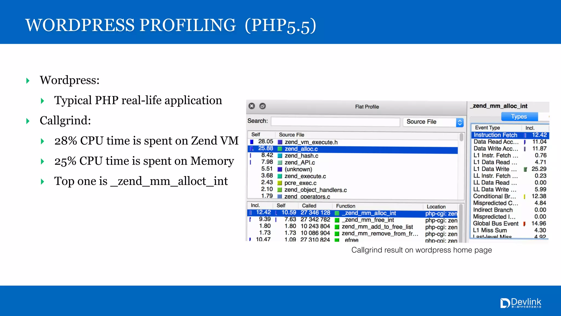Select the zend_mm_add_to_free_list function row
561x316 pixels.
352,227
